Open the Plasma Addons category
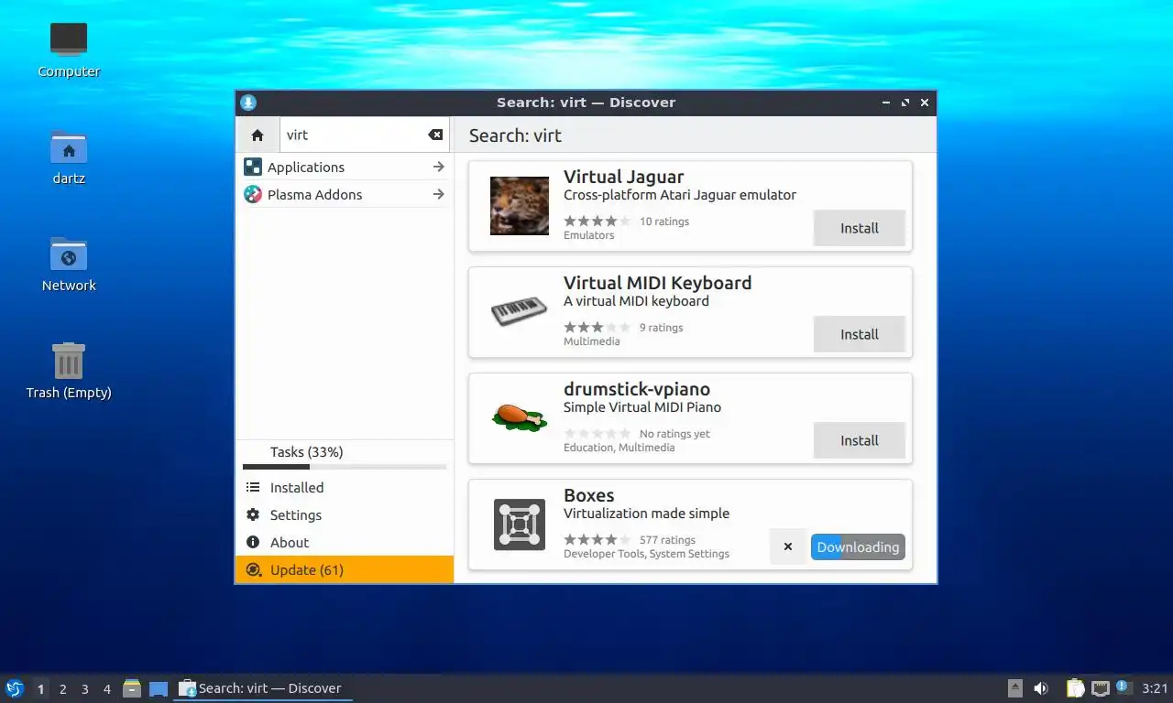 pos(345,194)
